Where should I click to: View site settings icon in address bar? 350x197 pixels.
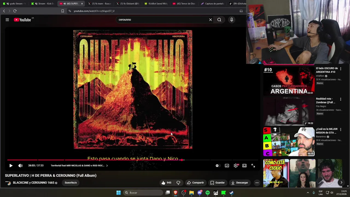tap(69, 11)
